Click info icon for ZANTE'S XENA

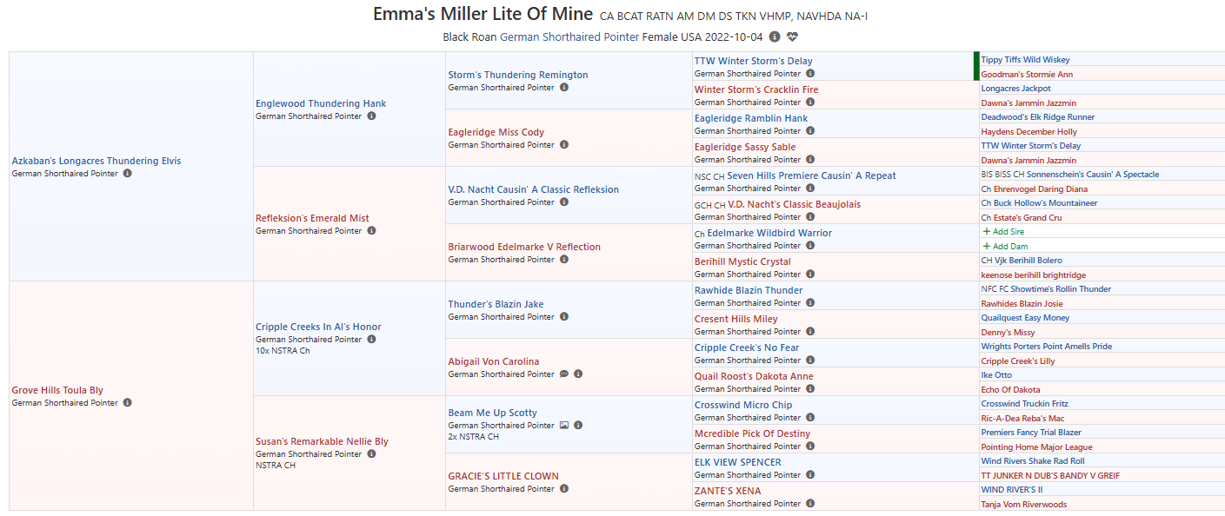810,504
